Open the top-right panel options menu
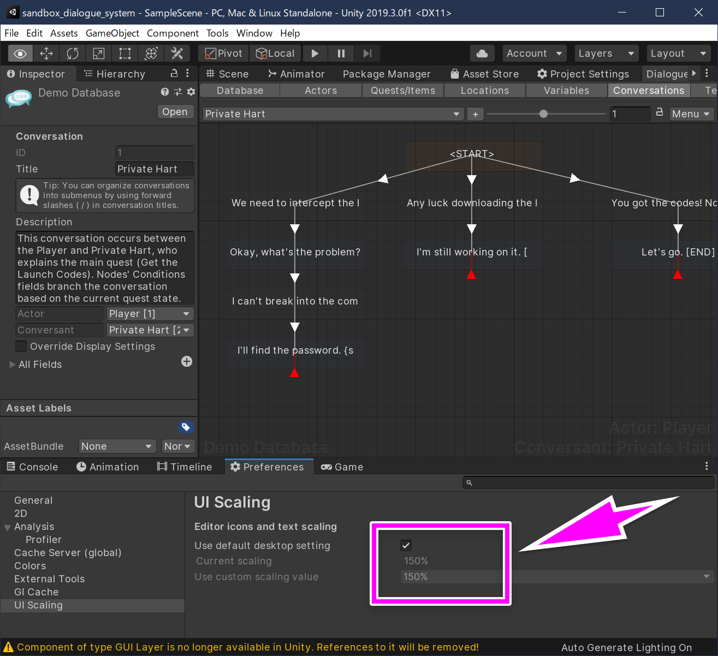The image size is (718, 656). 707,73
